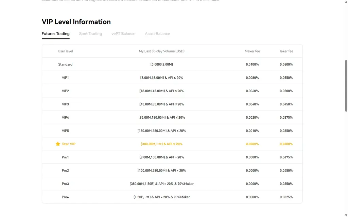Select the VIP2 level label
348x217 pixels.
pyautogui.click(x=65, y=91)
